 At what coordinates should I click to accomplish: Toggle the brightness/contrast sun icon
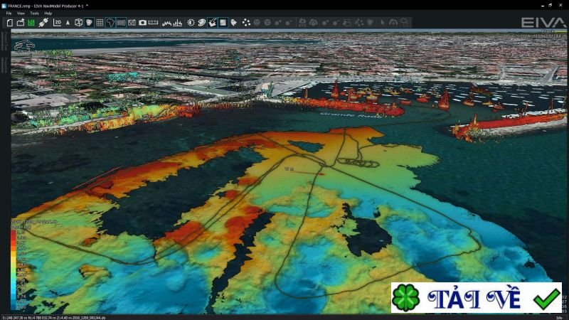coord(191,22)
